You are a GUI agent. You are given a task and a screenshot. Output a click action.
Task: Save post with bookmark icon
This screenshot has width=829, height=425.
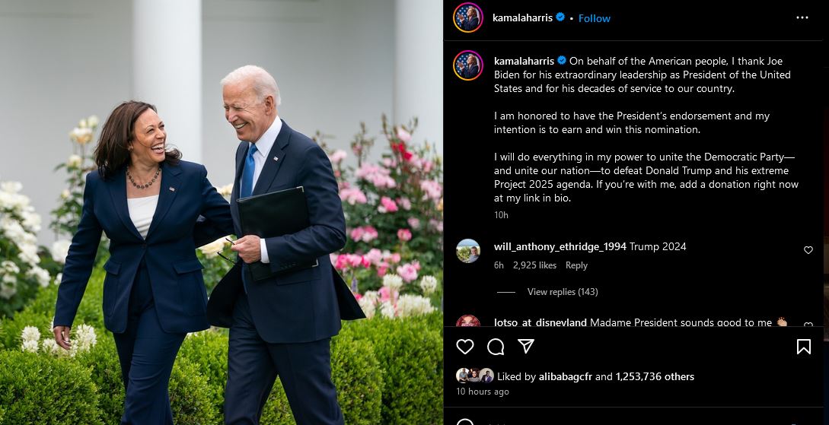pos(804,347)
